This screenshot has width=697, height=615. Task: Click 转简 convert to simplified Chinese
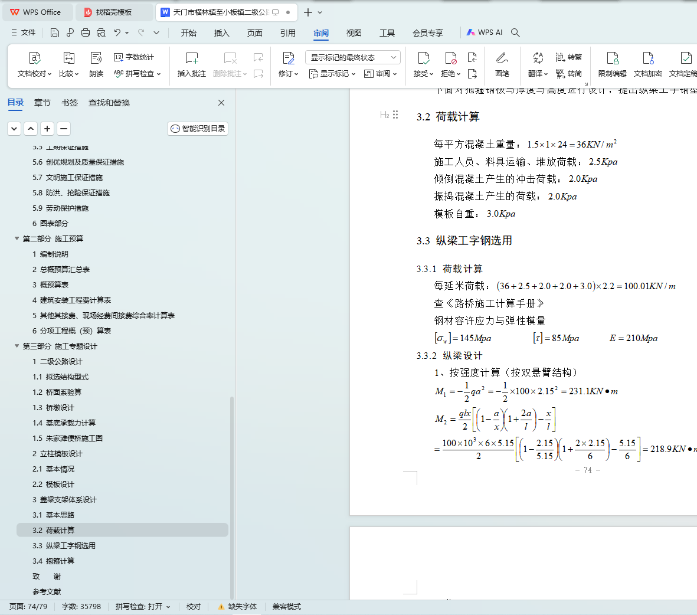coord(568,73)
